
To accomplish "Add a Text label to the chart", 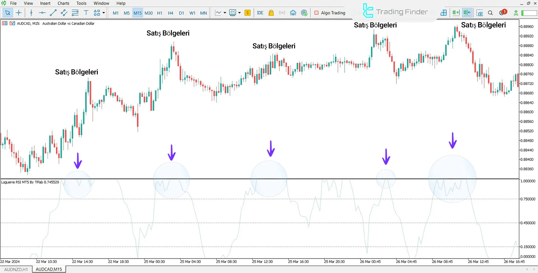I will coord(86,13).
